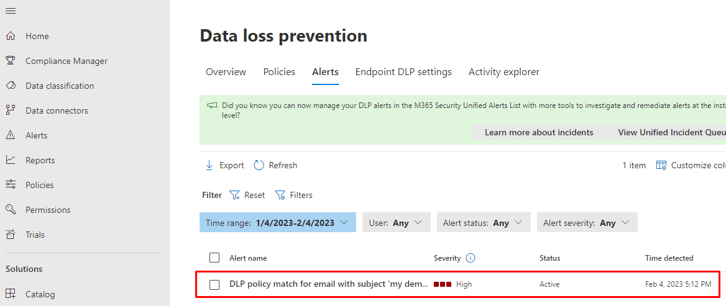
Task: Open Compliance Manager trophy icon
Action: click(x=11, y=61)
